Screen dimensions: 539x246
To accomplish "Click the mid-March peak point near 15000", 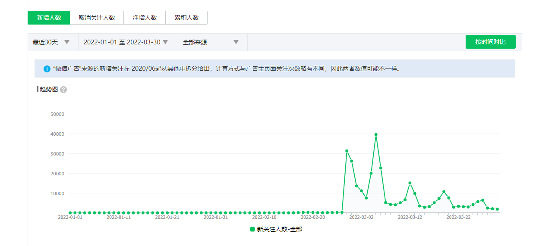I will coord(410,183).
